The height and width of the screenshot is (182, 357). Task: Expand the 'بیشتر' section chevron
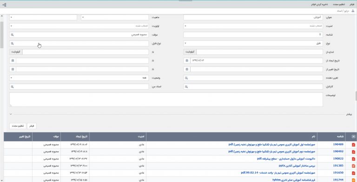click(x=11, y=114)
